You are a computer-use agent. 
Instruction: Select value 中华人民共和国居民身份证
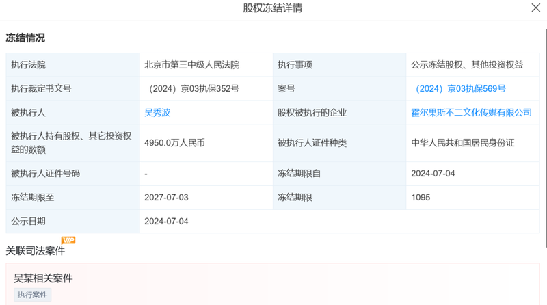pos(463,143)
